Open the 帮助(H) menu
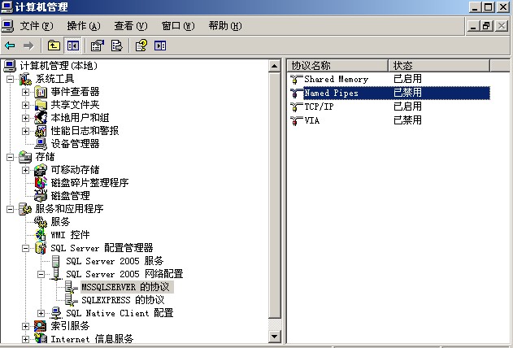 click(x=225, y=26)
